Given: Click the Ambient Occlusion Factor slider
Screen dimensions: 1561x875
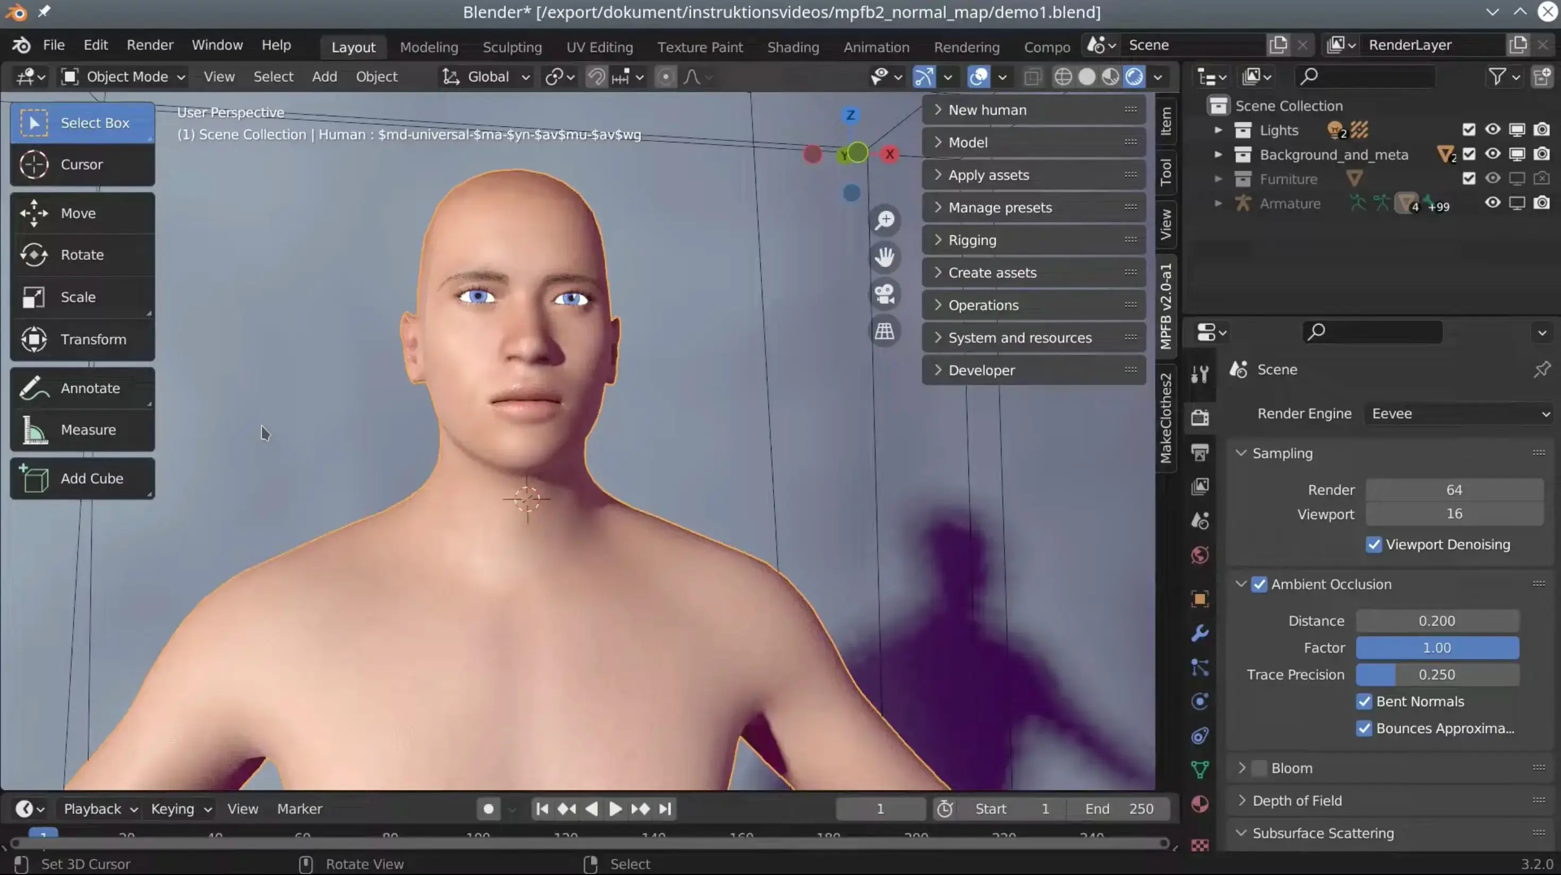Looking at the screenshot, I should (1437, 648).
